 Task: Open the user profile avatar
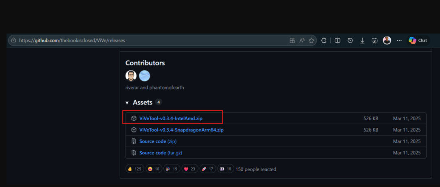click(387, 40)
